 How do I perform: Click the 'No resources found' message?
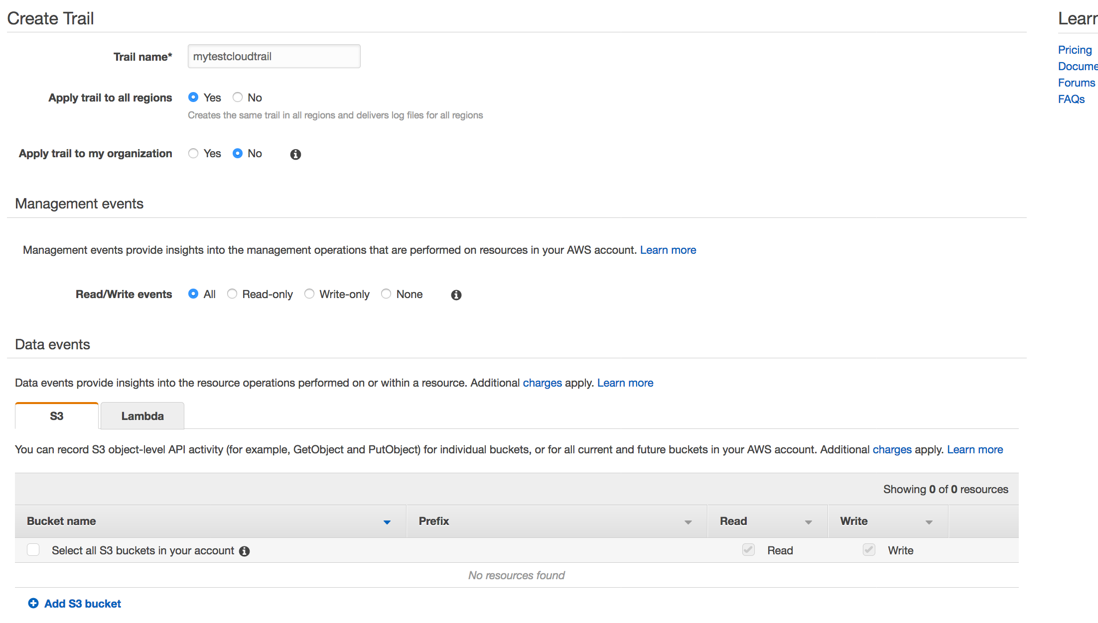(516, 575)
